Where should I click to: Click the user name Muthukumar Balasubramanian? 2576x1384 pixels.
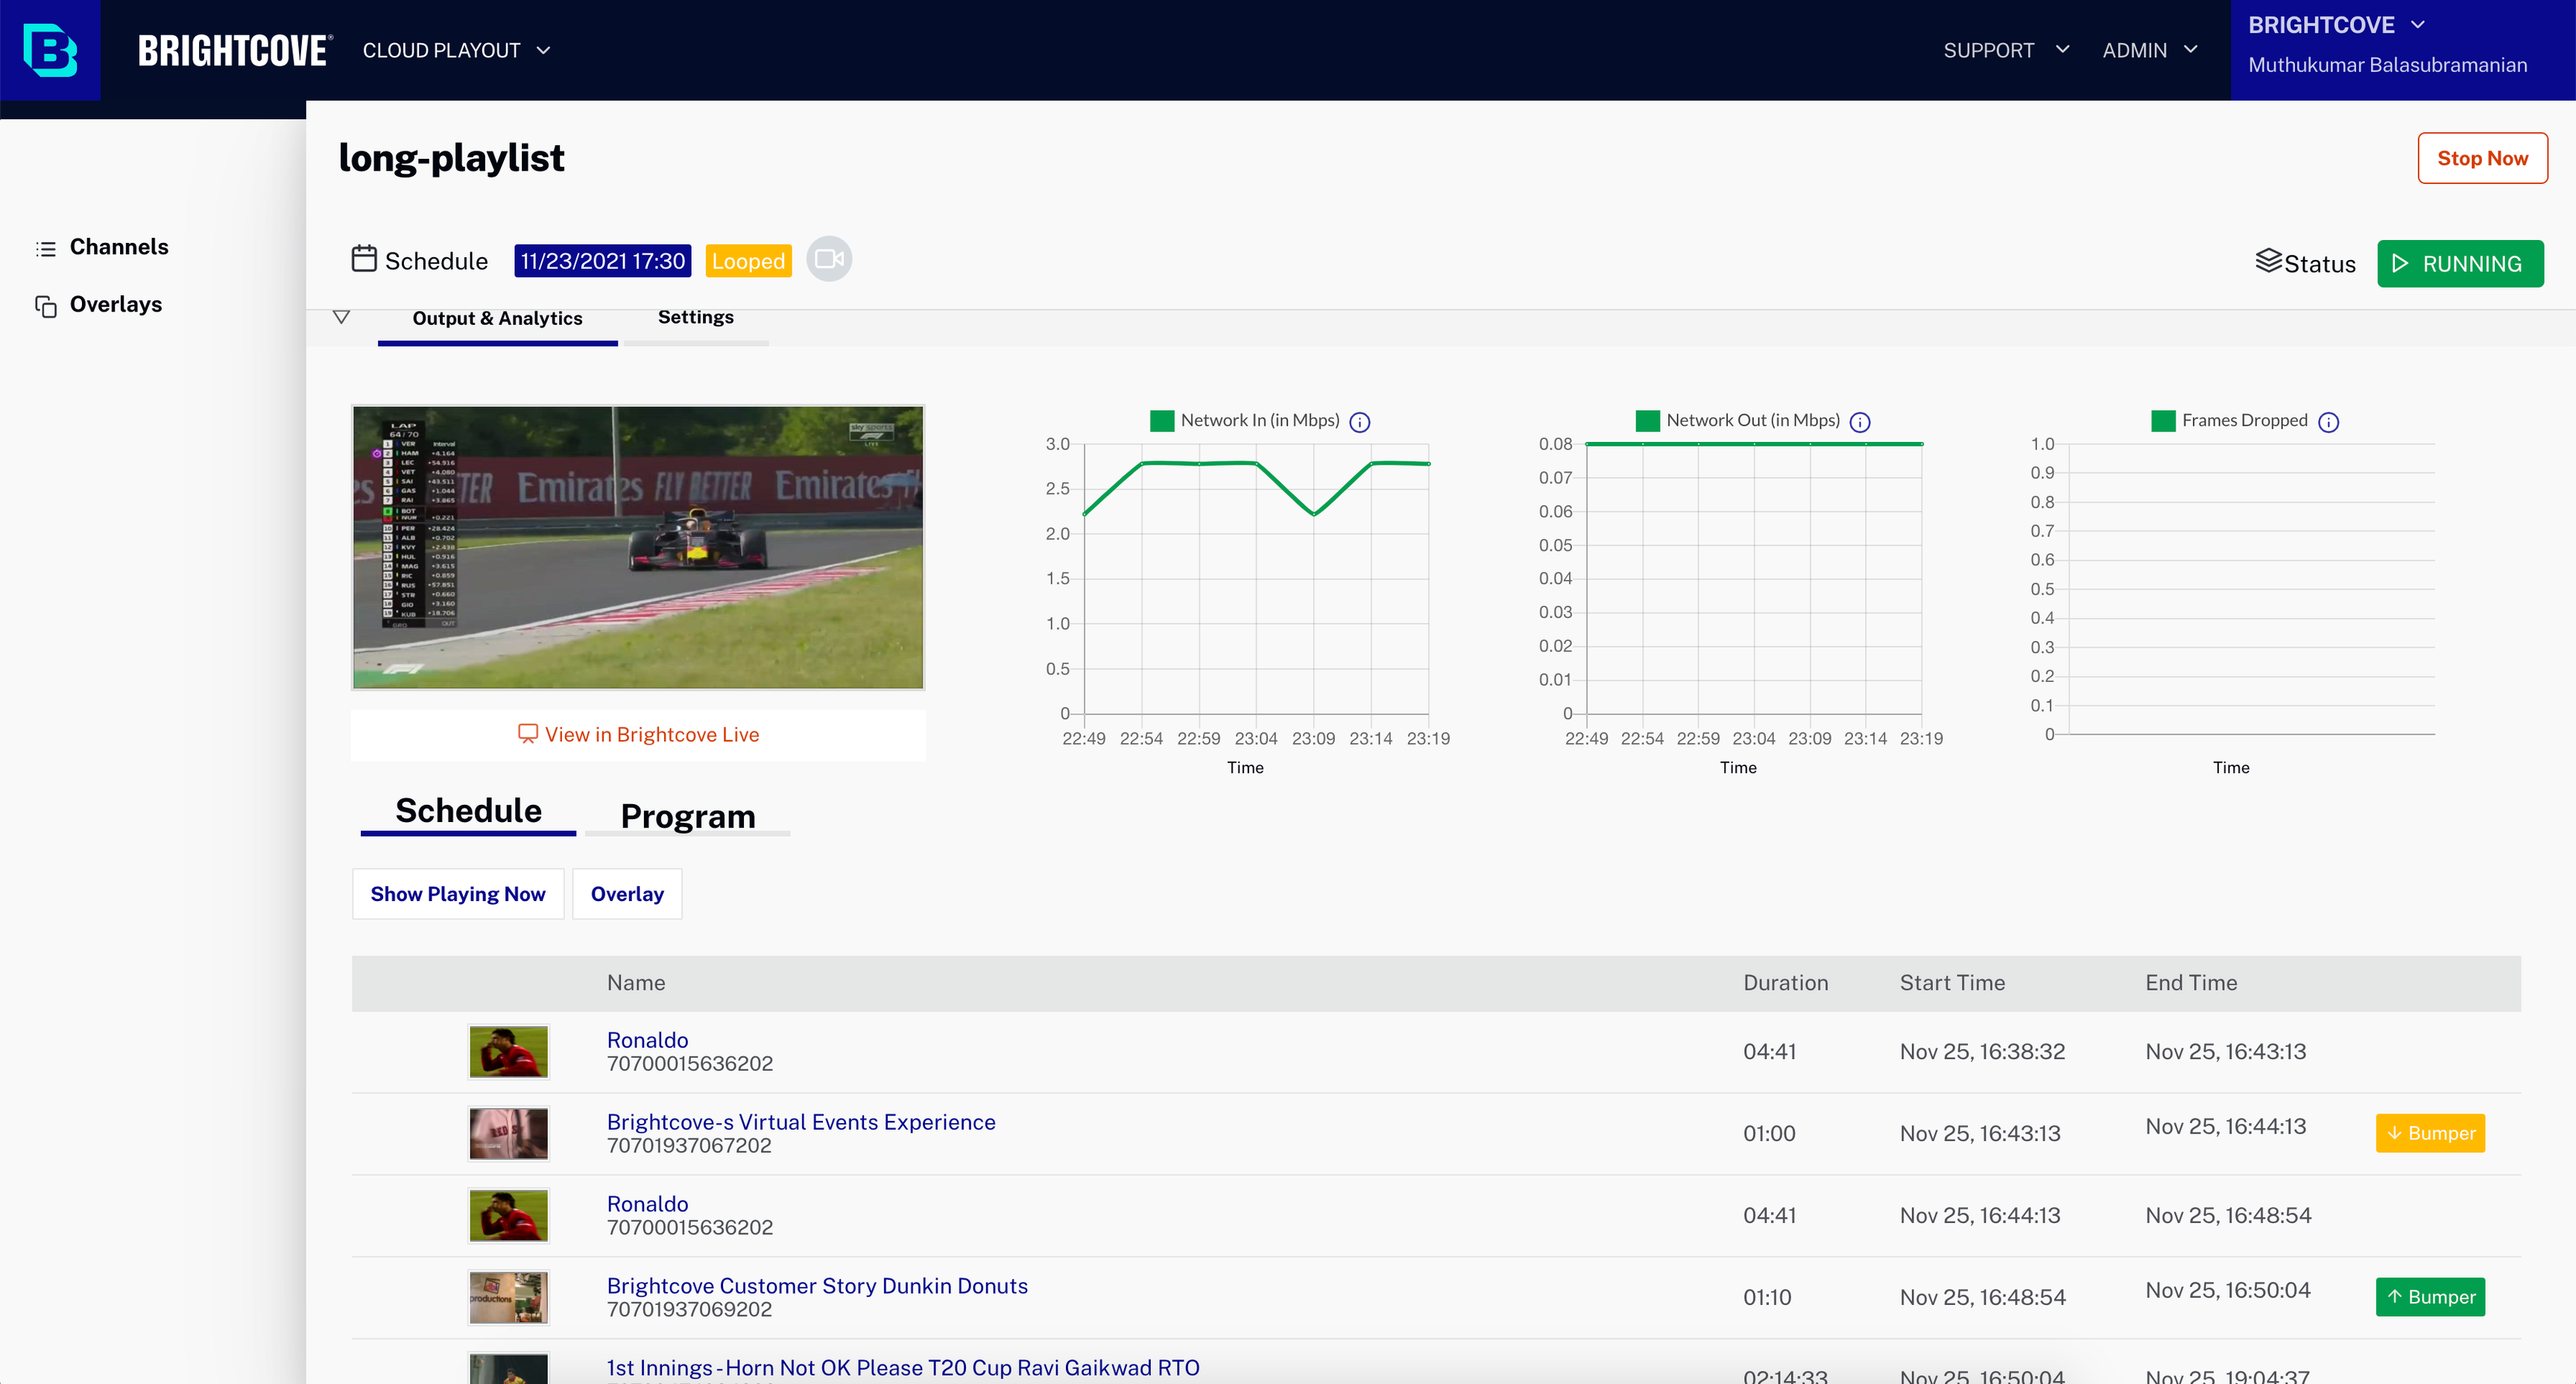click(x=2388, y=65)
